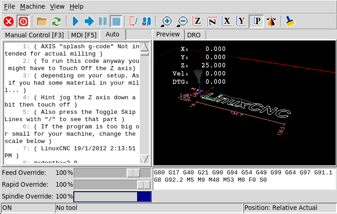Viewport: 337px width, 214px height.
Task: Switch to rotated Z view
Action: [212, 21]
